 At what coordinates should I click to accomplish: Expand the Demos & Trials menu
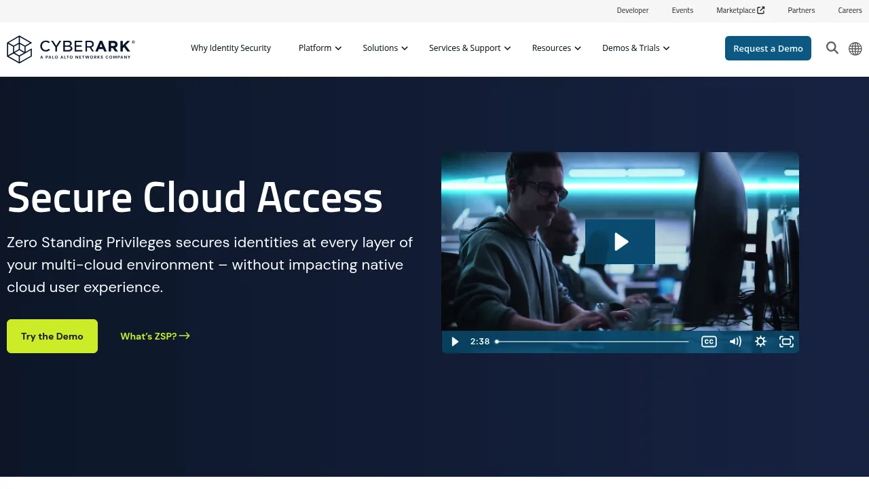click(x=636, y=48)
